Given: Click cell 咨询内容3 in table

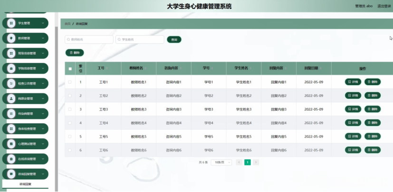Looking at the screenshot, I should pos(173,109).
